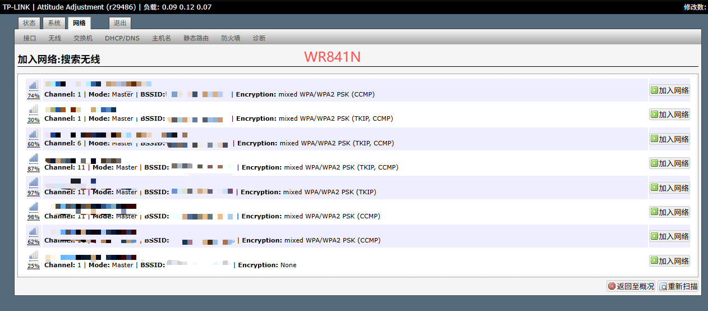708x311 pixels.
Task: Click the 25% signal strength icon
Action: 34,256
